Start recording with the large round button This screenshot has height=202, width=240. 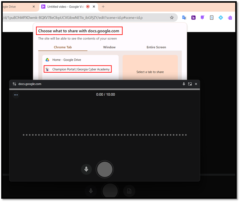105,169
